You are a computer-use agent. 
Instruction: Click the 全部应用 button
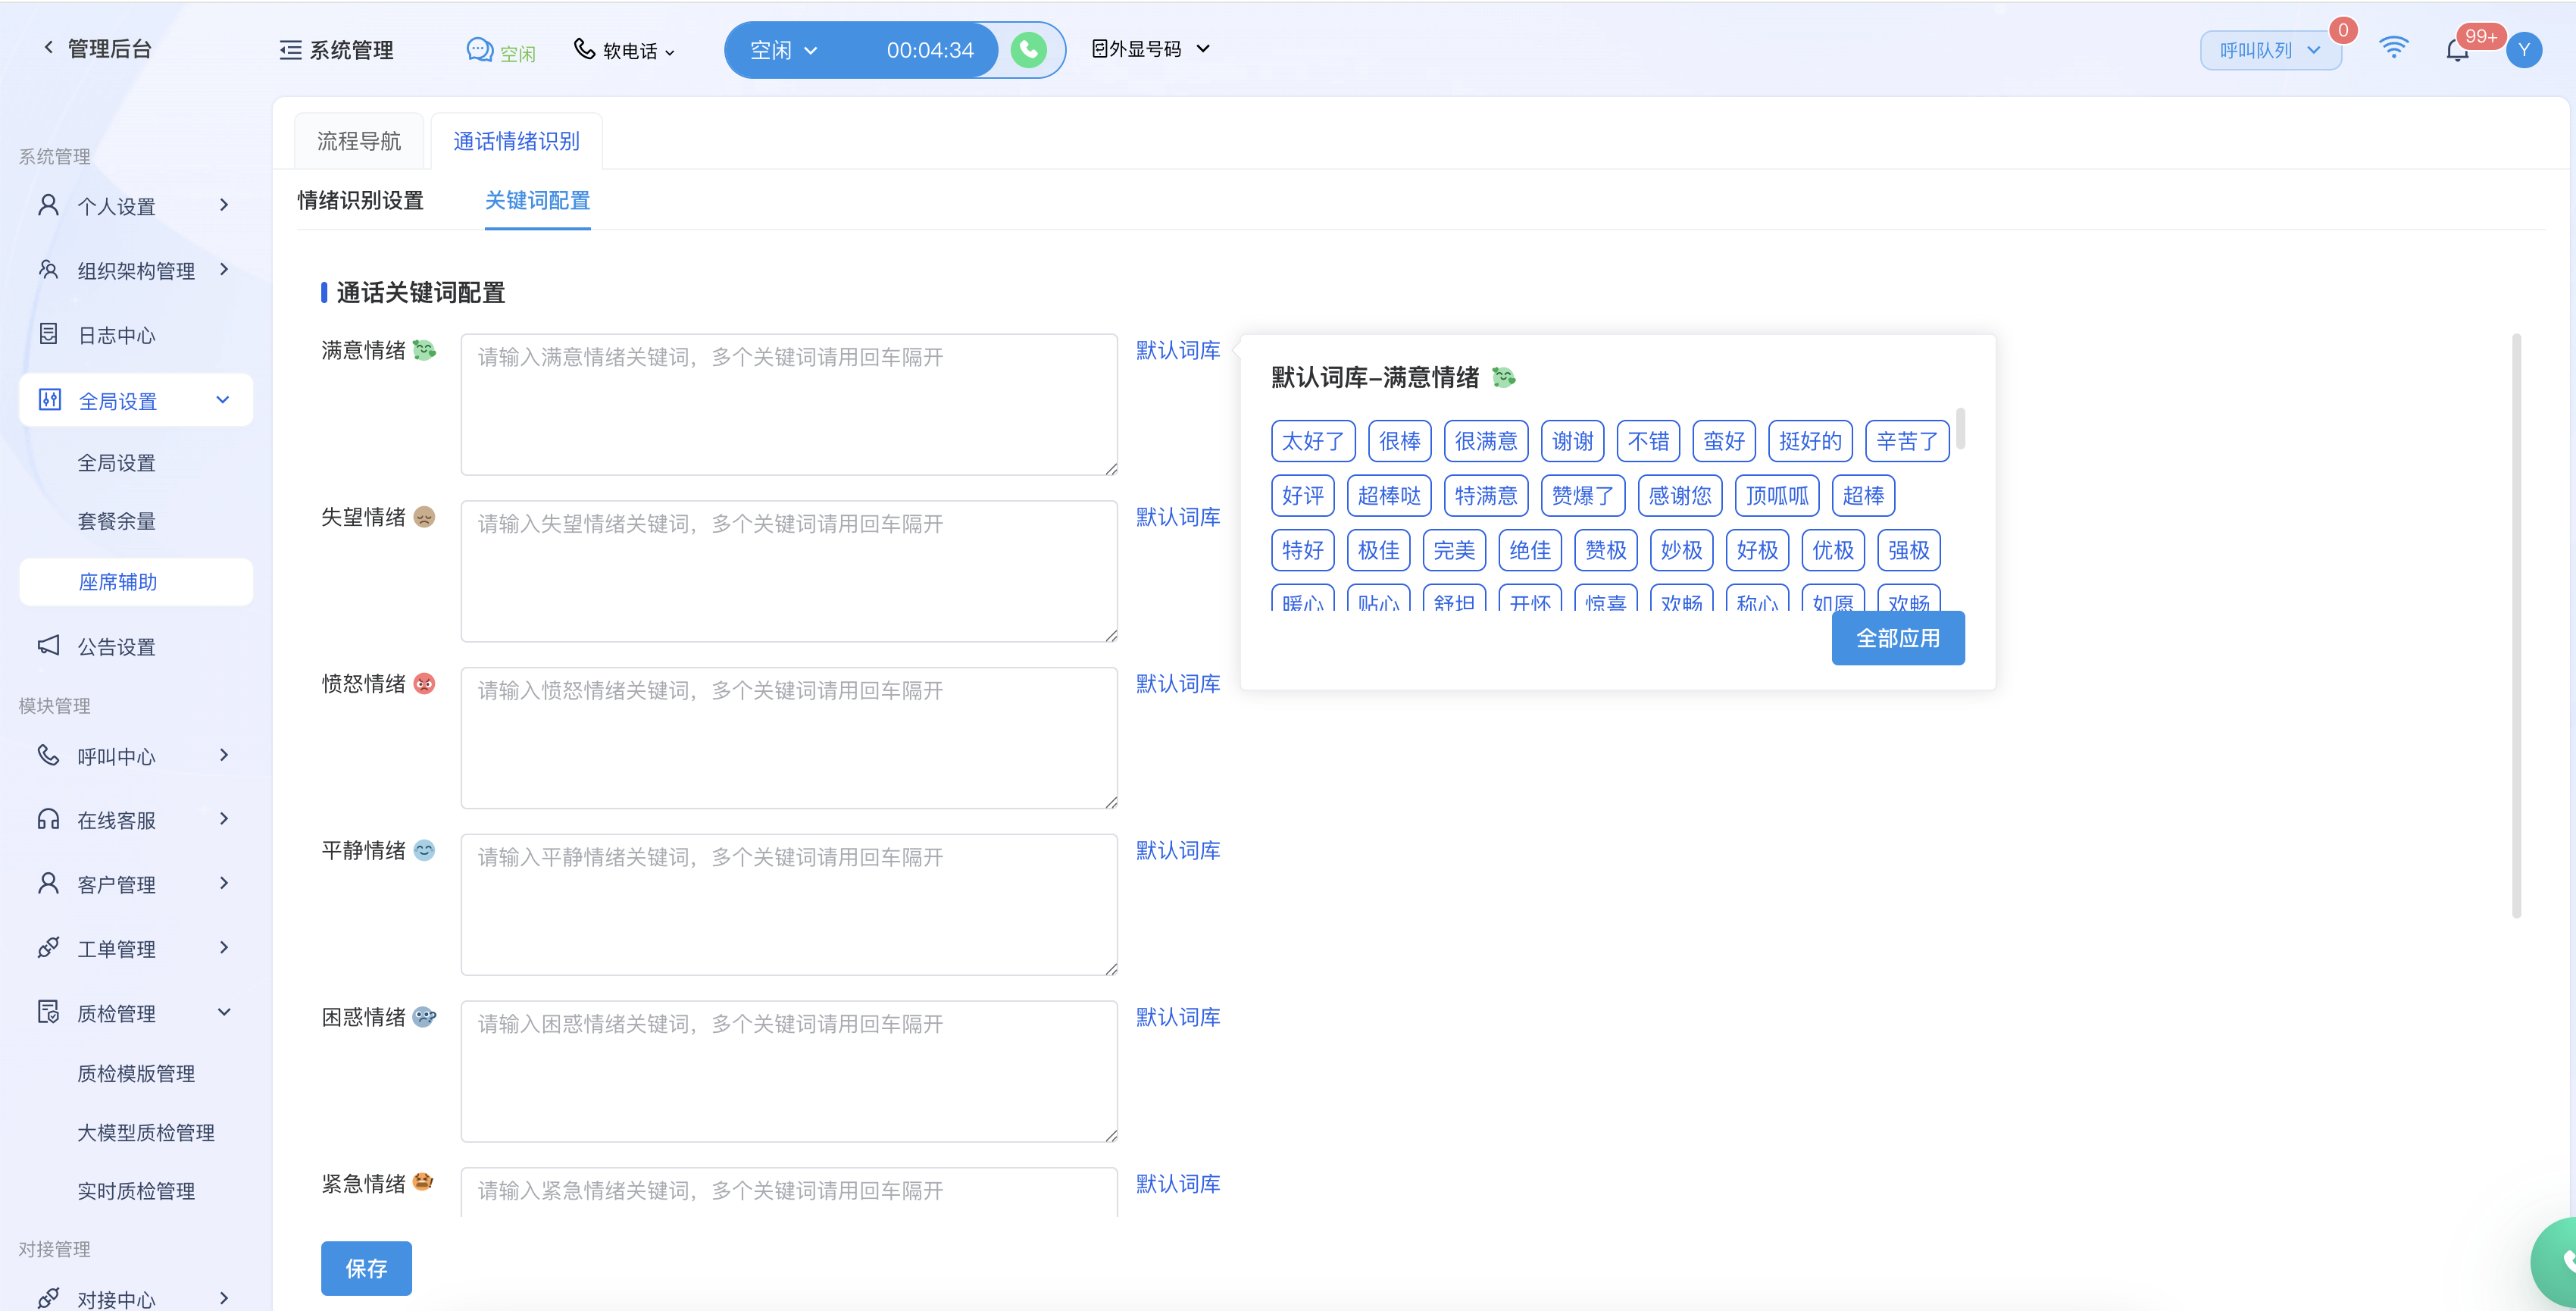click(x=1897, y=638)
